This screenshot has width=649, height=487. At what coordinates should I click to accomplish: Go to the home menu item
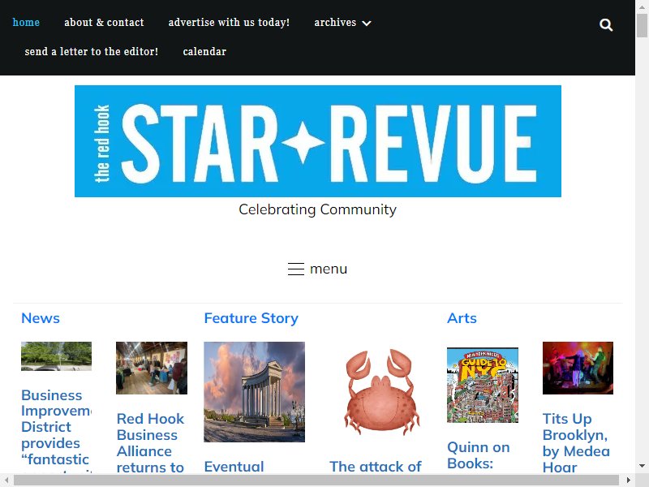(26, 23)
